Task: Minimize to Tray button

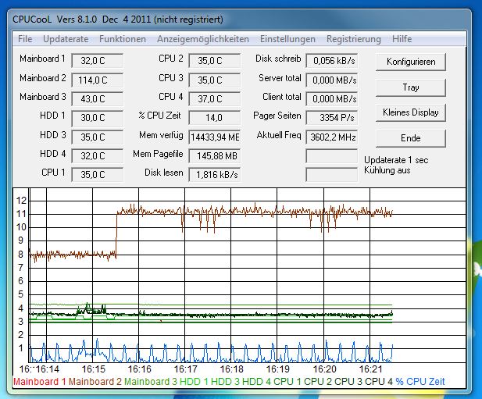Action: [411, 87]
